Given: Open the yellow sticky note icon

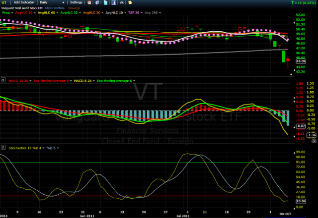Looking at the screenshot, I should [130, 2].
